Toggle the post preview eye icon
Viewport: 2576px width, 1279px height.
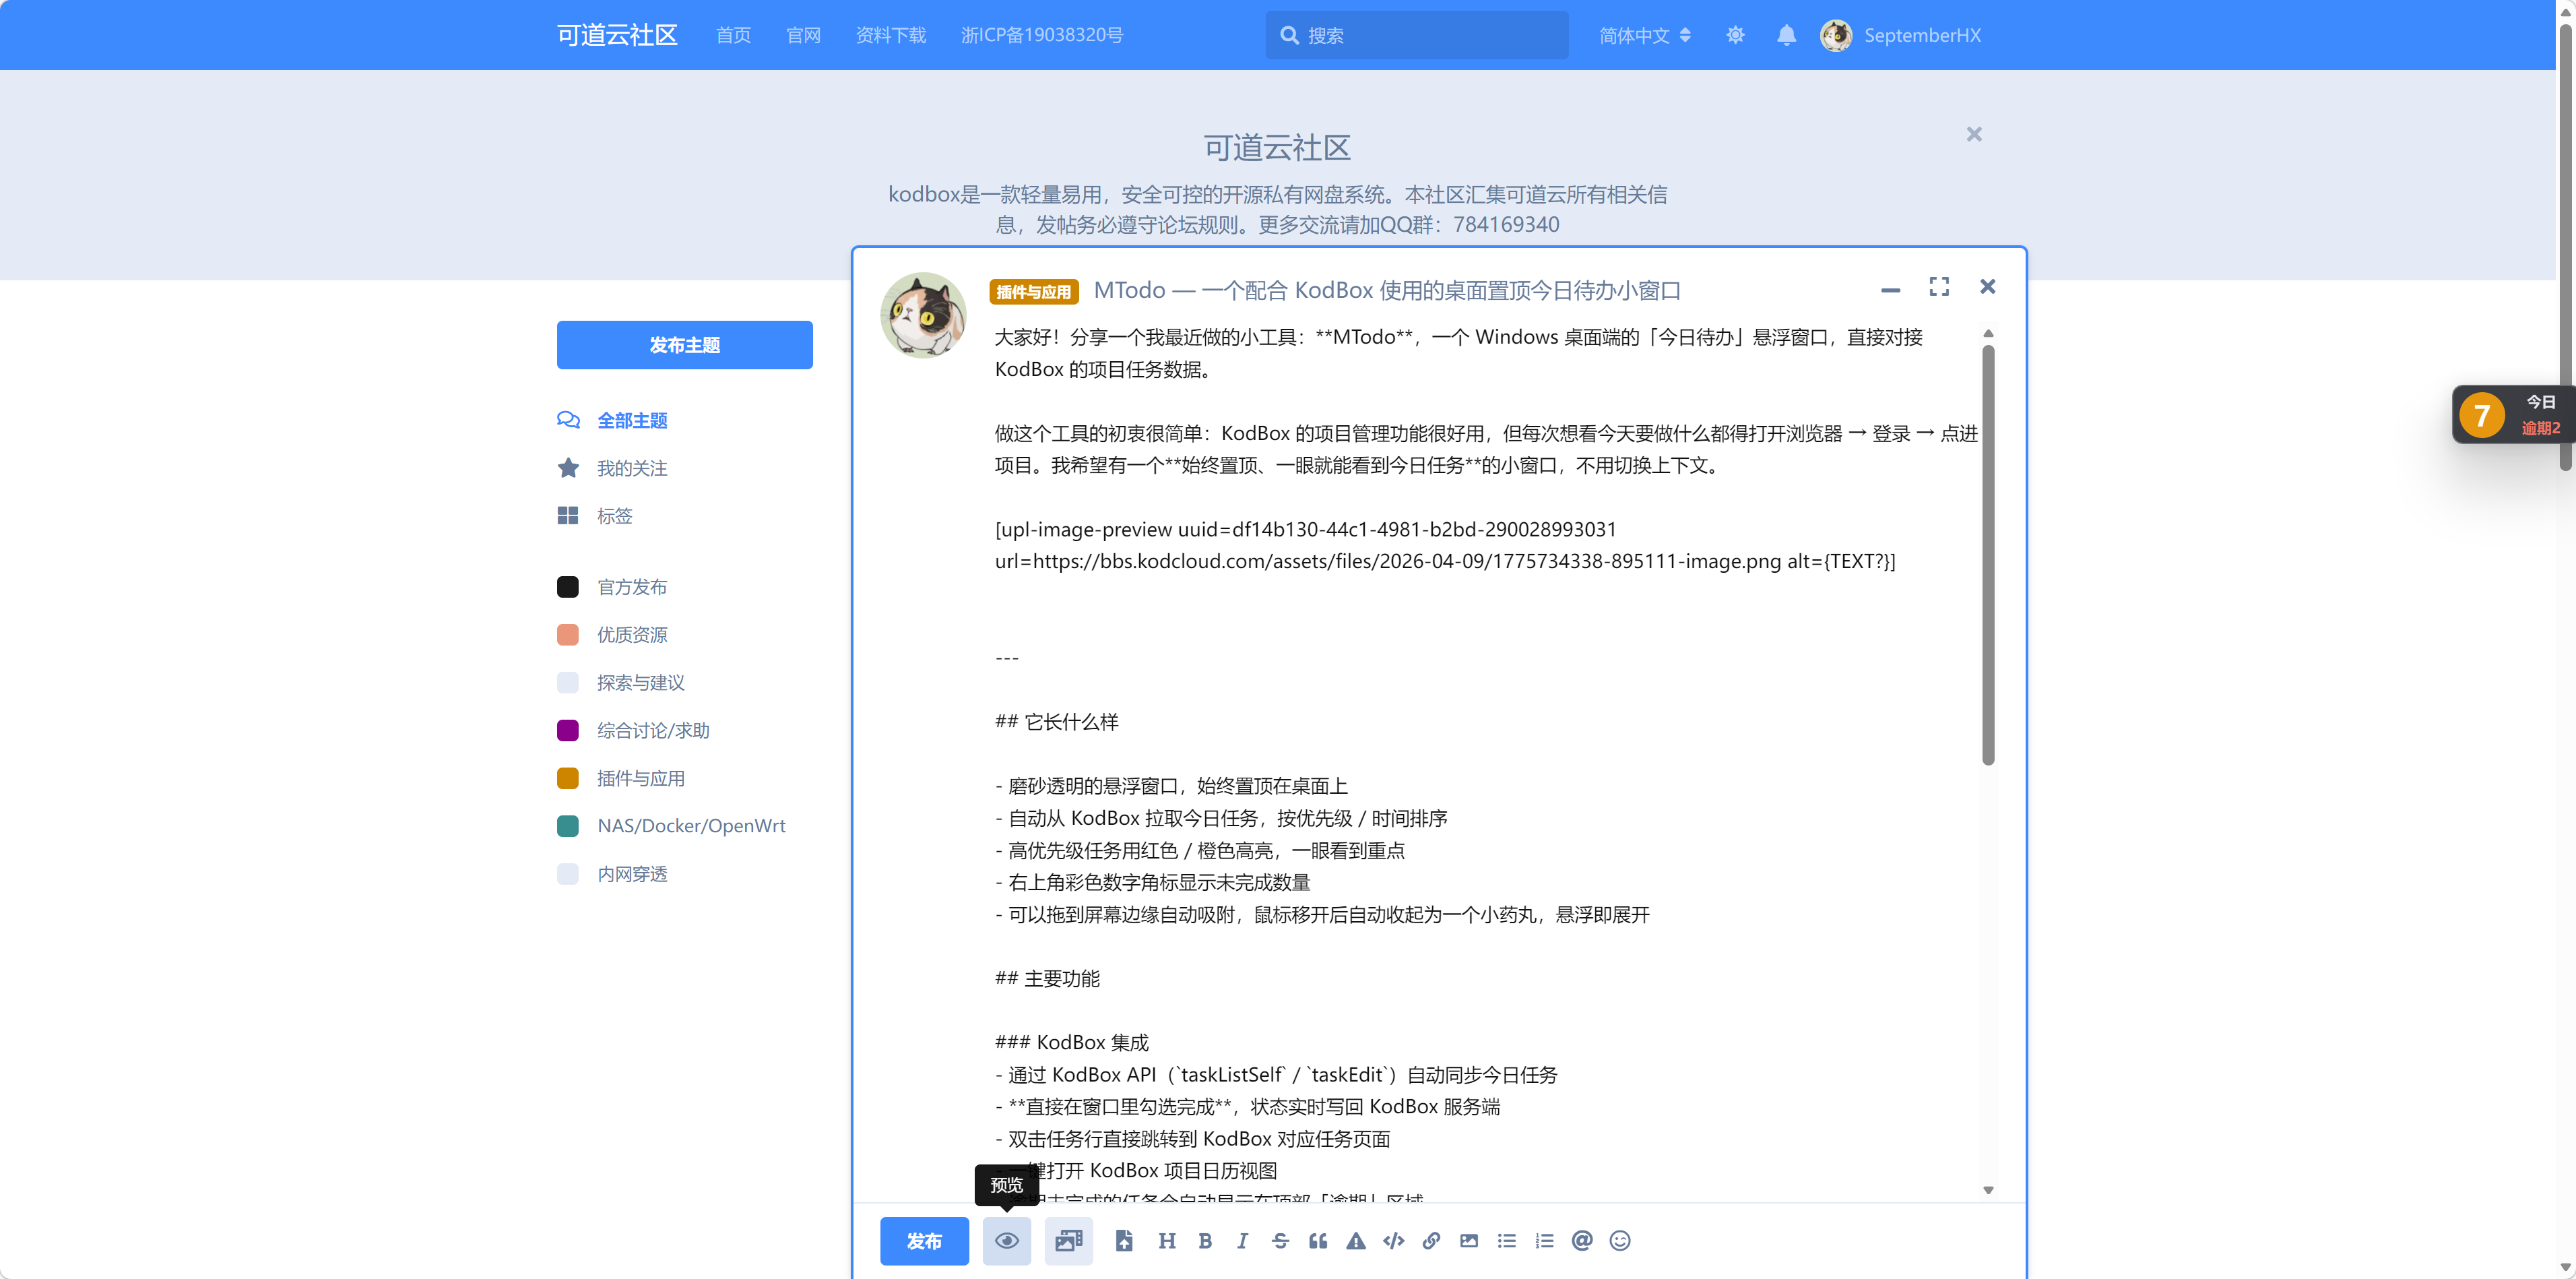point(1006,1241)
